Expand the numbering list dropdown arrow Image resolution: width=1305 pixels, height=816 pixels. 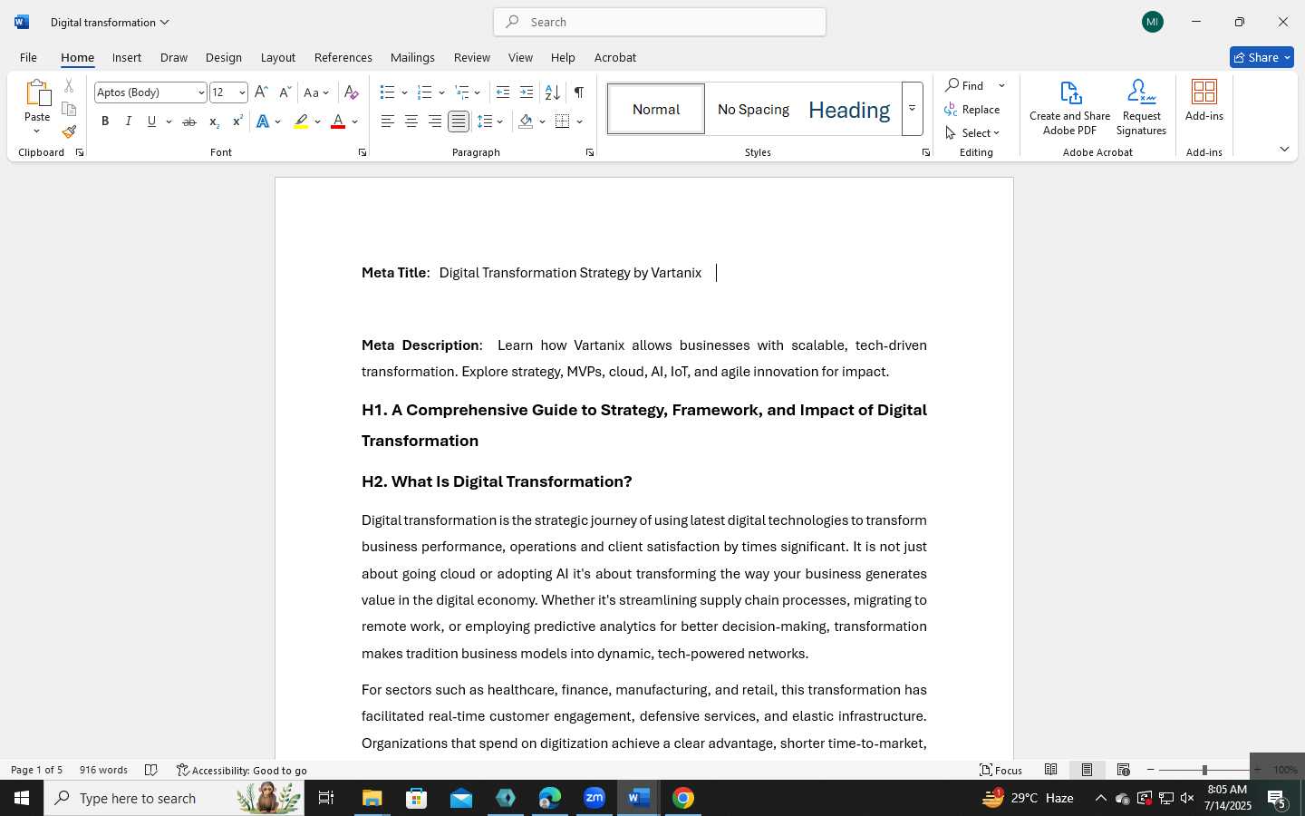point(441,92)
